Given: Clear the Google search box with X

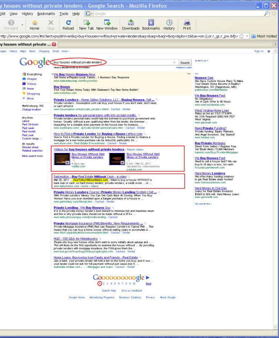Looking at the screenshot, I should click(174, 63).
